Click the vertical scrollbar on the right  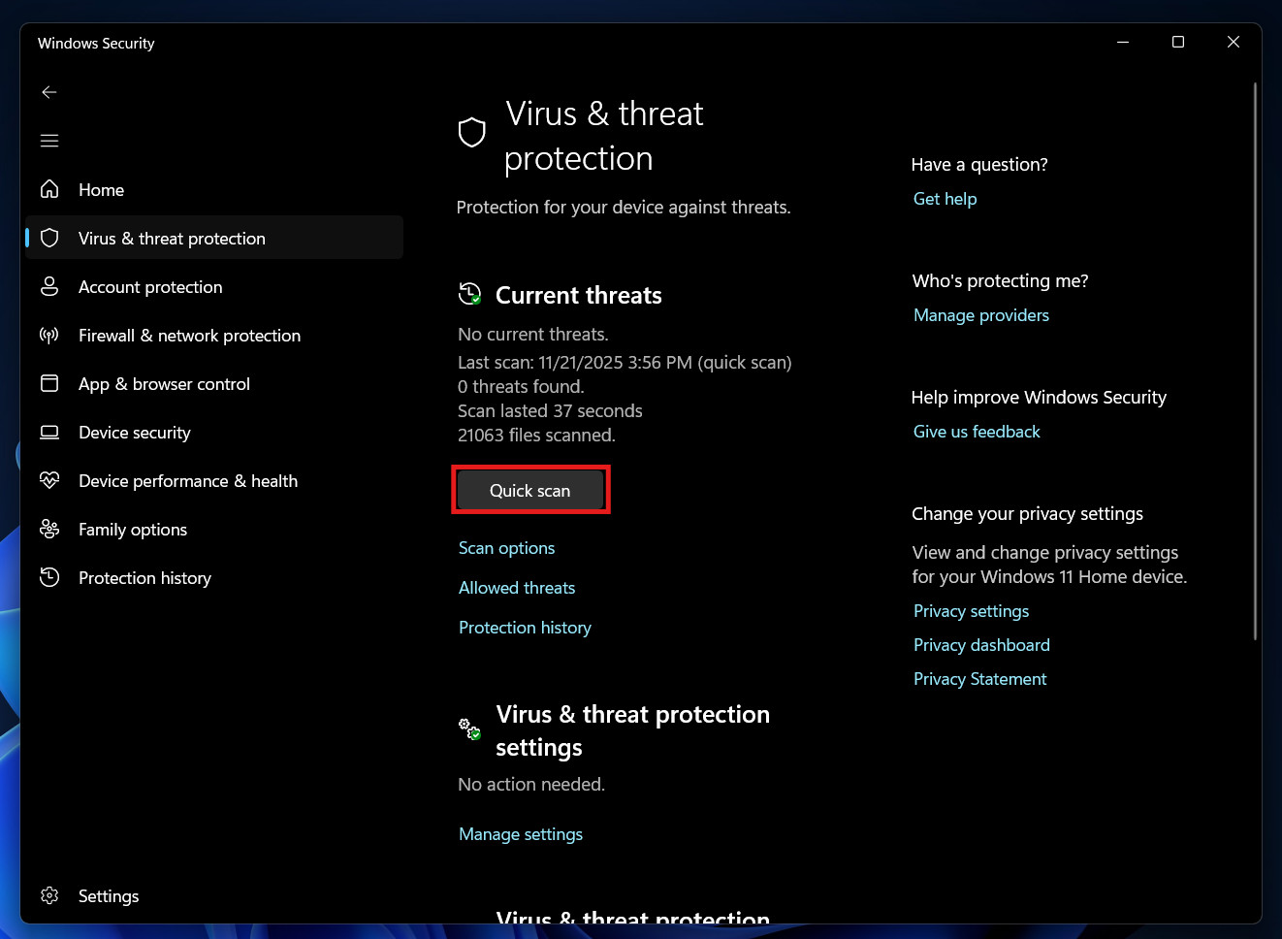[1255, 361]
